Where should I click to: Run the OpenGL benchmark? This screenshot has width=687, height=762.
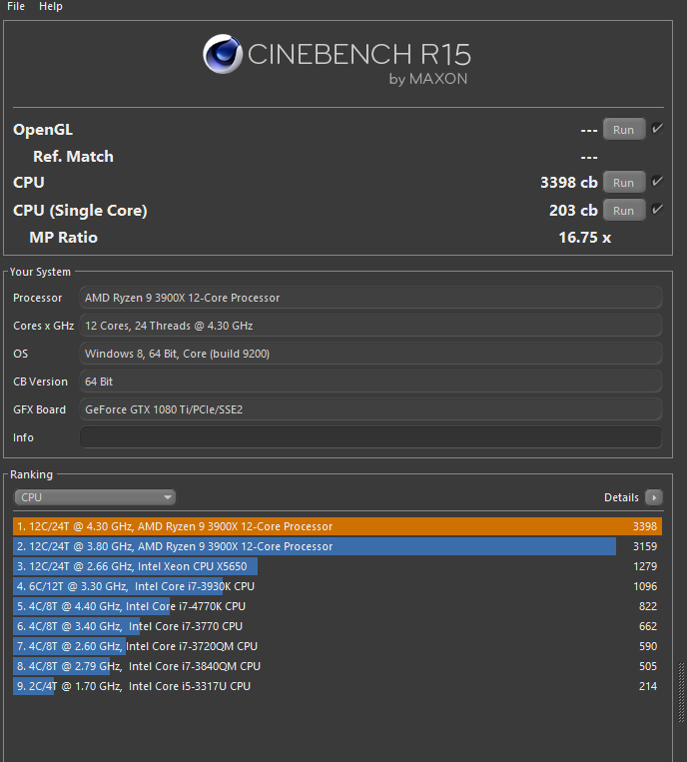click(624, 130)
